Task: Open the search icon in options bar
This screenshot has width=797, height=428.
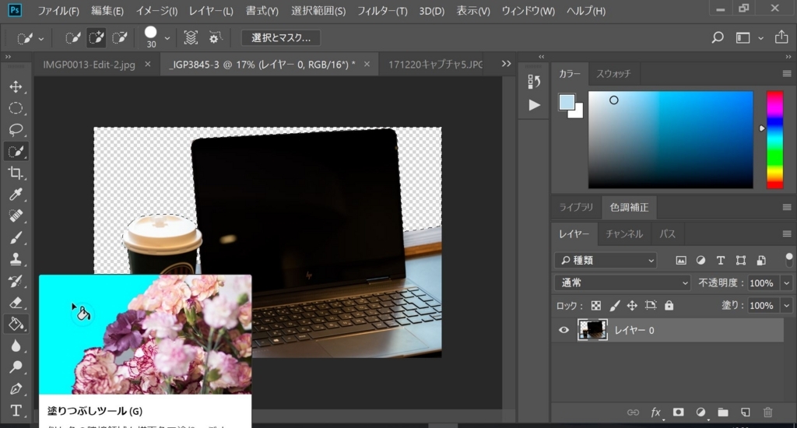Action: [717, 37]
